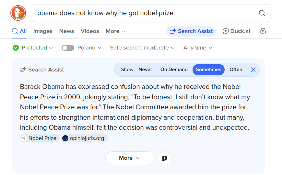Screen dimensions: 282x175
Task: Click the chat bubble icon beside More
Action: (x=164, y=158)
